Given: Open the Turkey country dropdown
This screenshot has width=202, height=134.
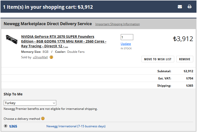Looking at the screenshot, I should (x=30, y=103).
